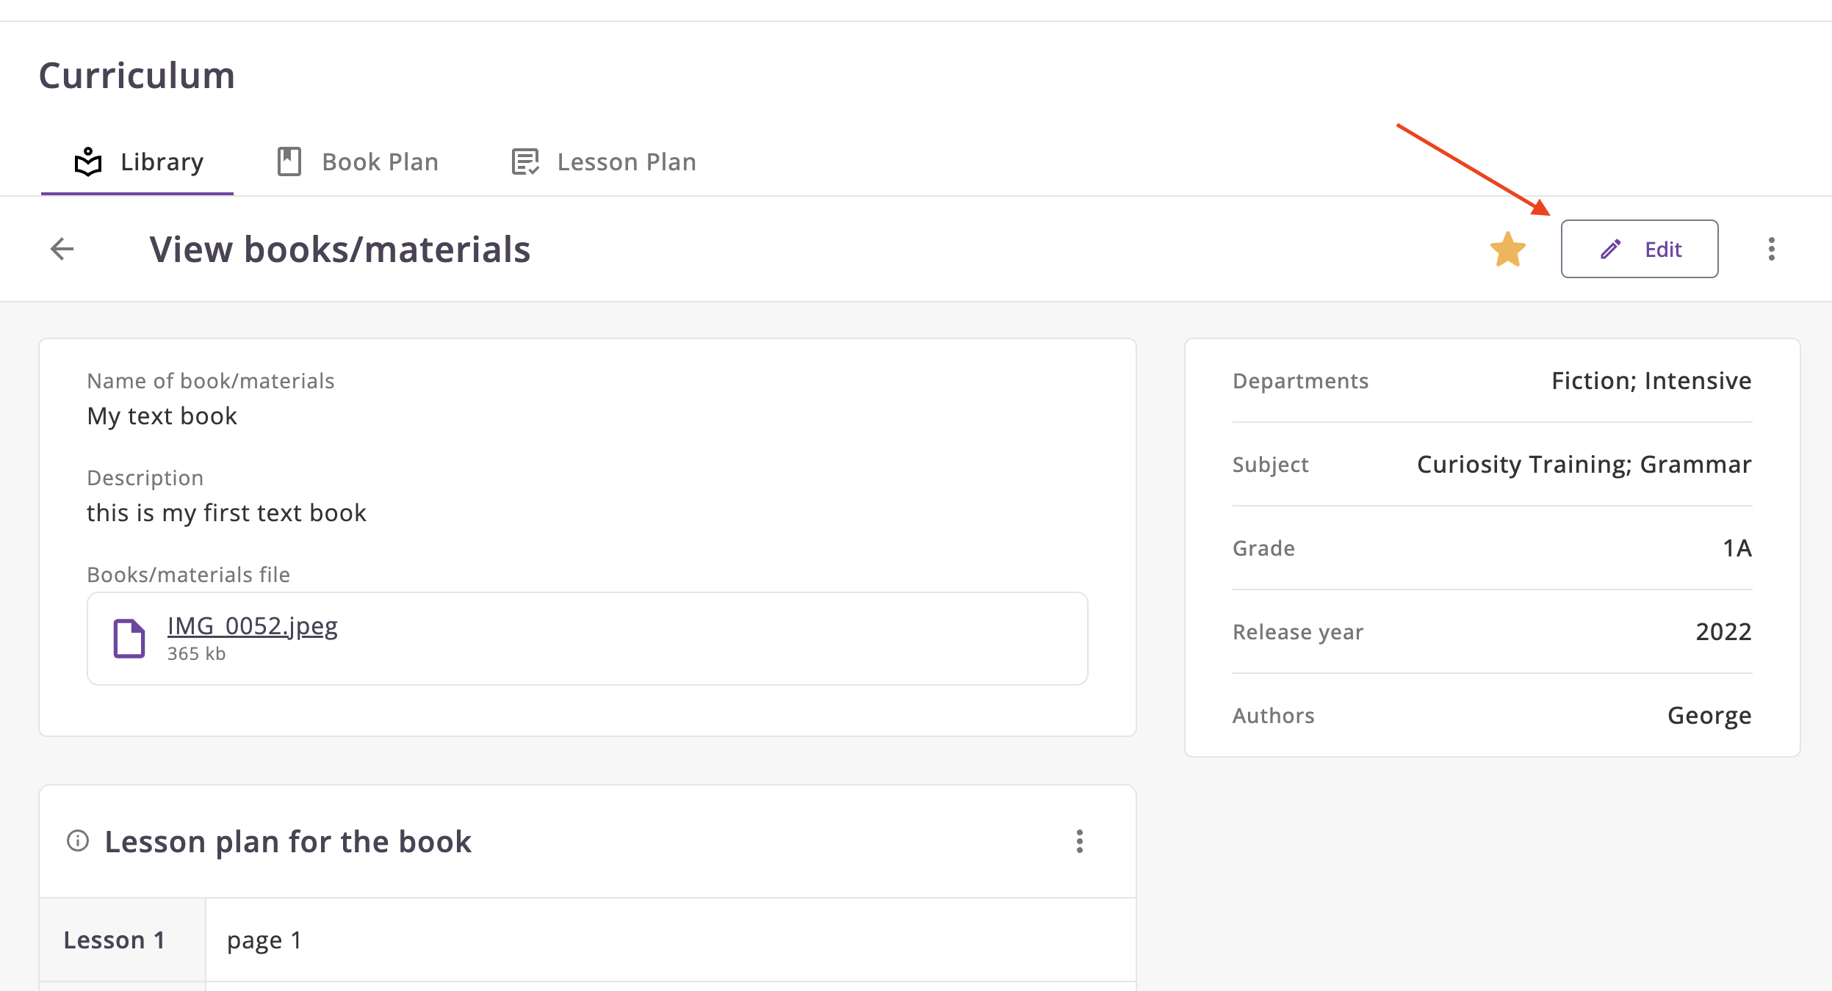Click the back arrow icon
Viewport: 1832px width, 991px height.
pos(62,249)
